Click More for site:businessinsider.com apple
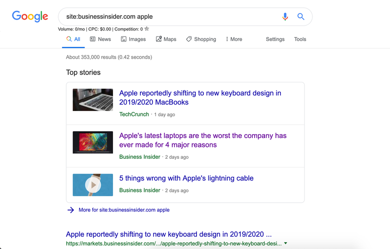 pyautogui.click(x=123, y=210)
